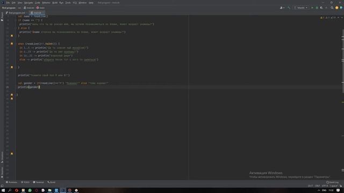Click the first program breadcrumb

[9, 8]
